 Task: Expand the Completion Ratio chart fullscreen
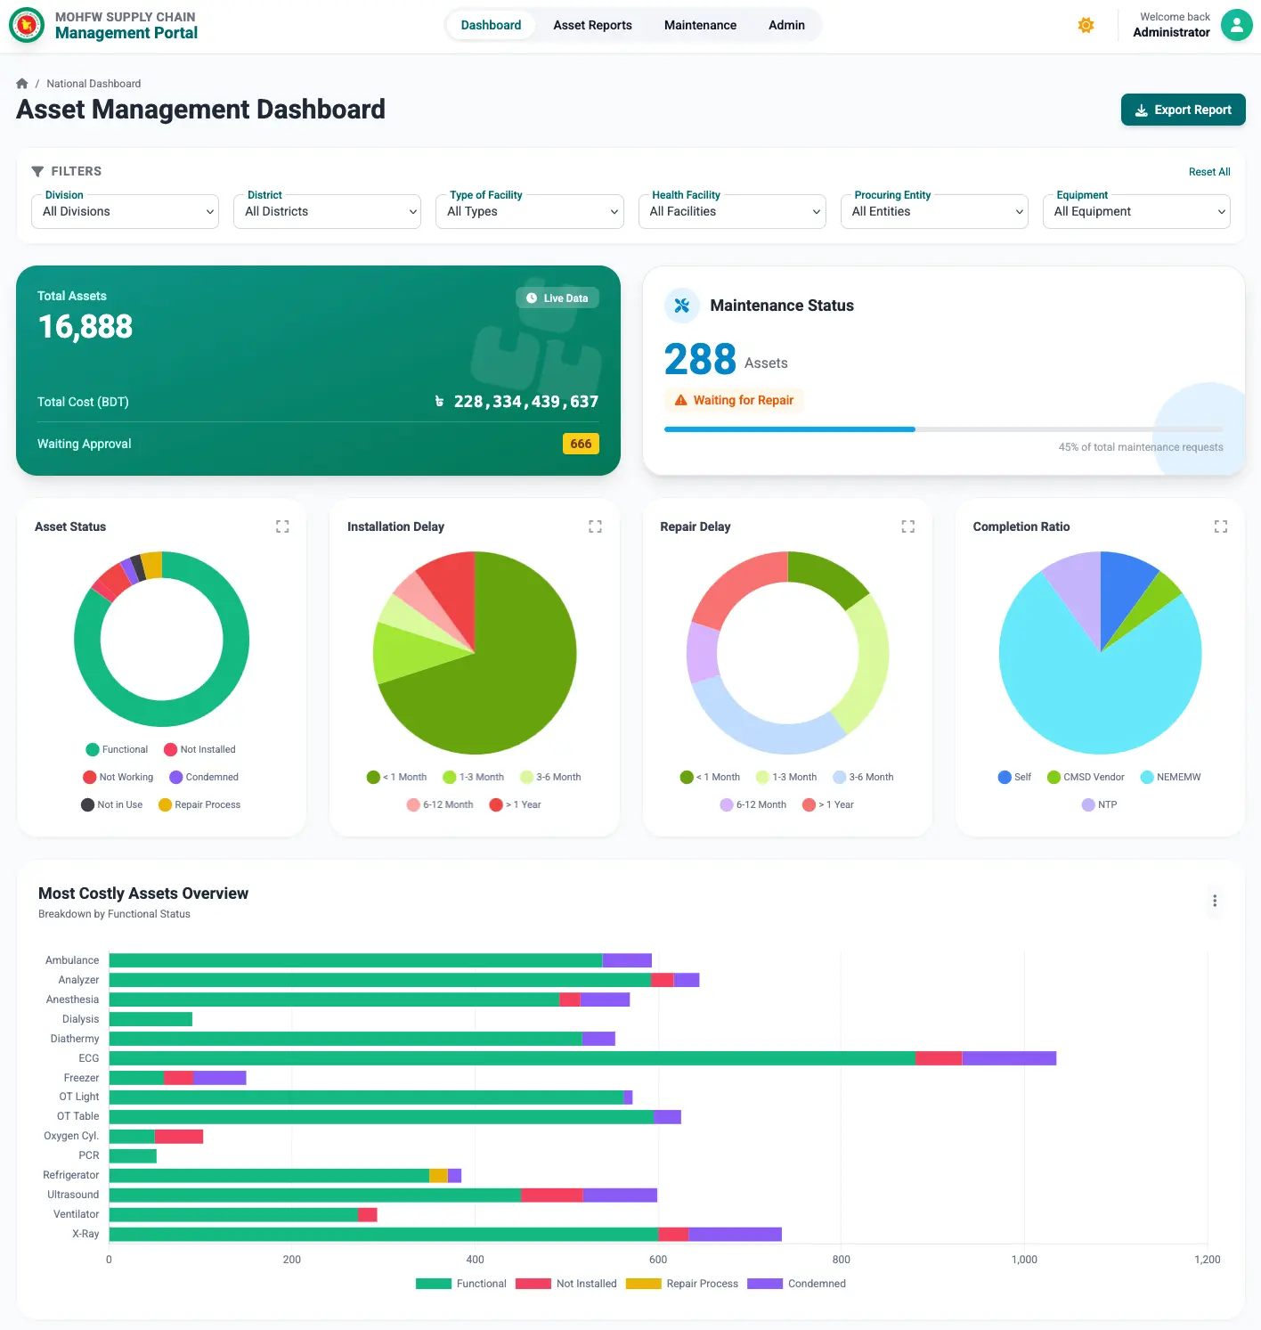1220,526
